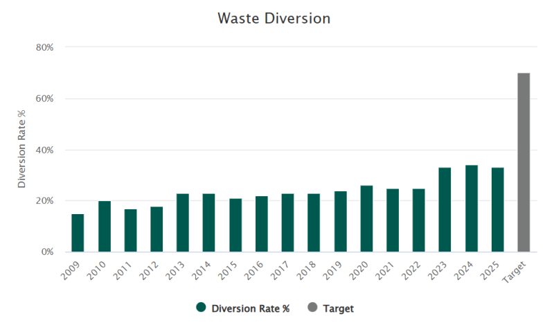Click the 2013 x-axis label
The width and height of the screenshot is (554, 325).
coord(175,270)
